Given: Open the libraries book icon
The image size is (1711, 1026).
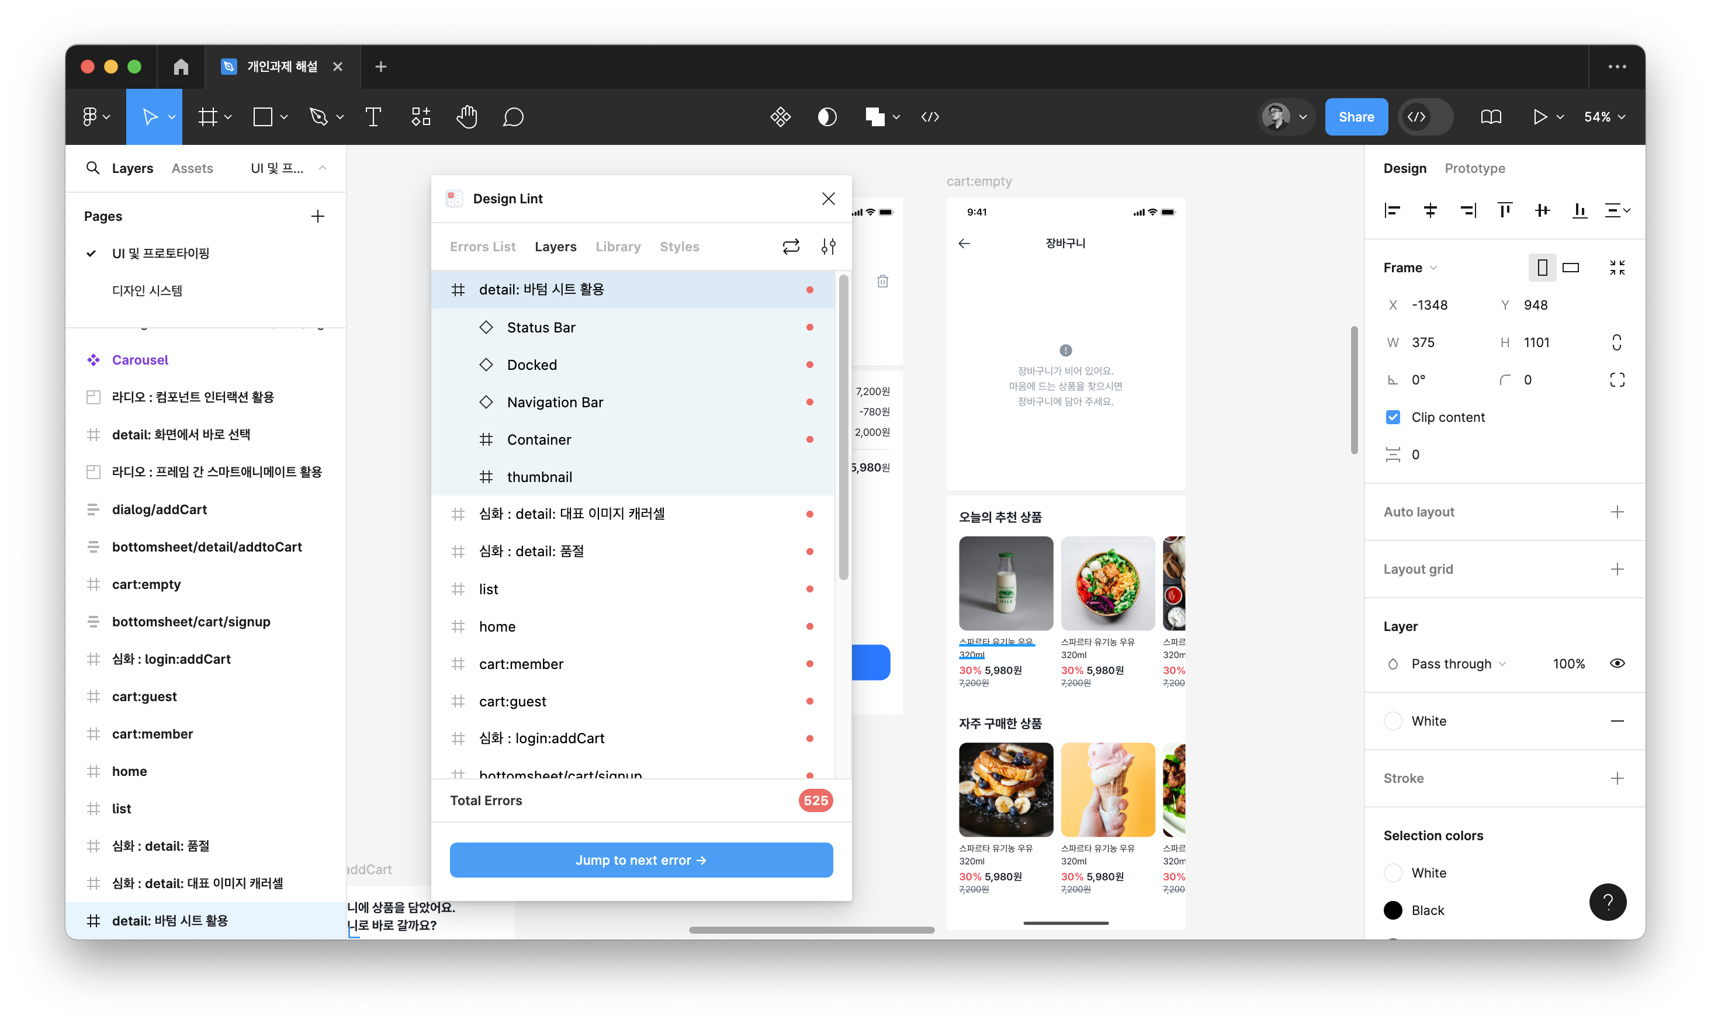Looking at the screenshot, I should pos(1491,117).
